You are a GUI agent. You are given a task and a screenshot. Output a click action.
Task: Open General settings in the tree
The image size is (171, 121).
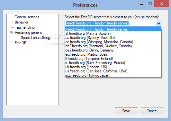(x=27, y=17)
